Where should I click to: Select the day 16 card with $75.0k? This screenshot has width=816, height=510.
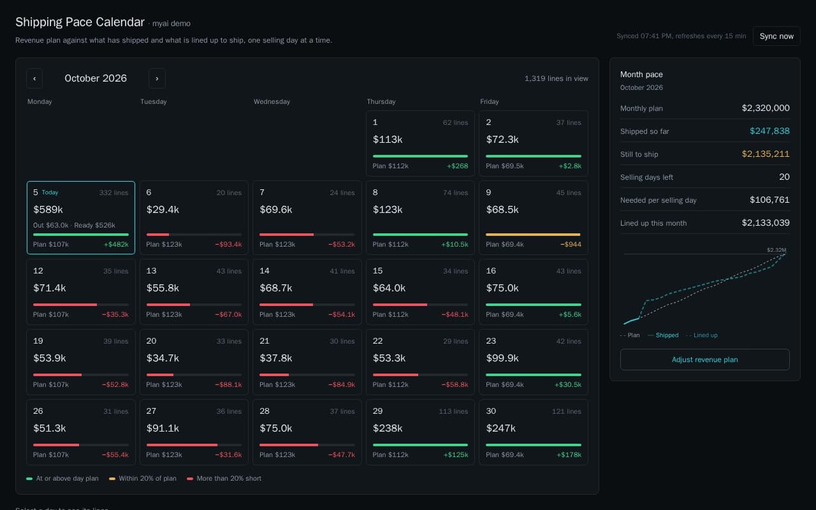(x=534, y=292)
